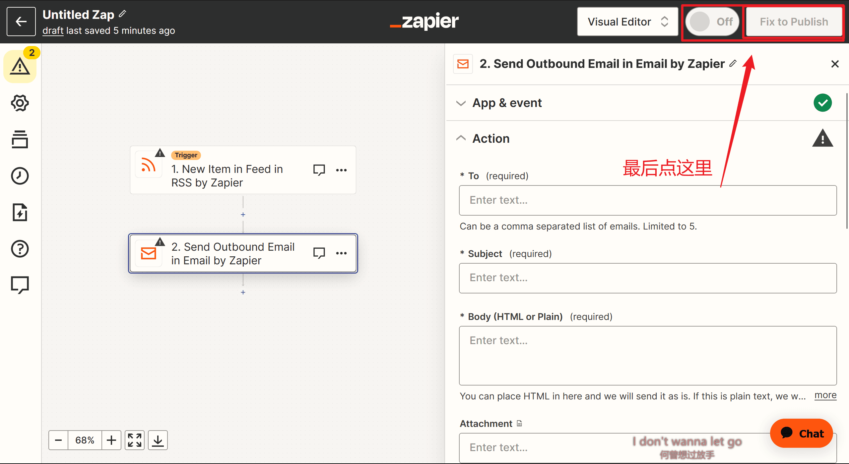
Task: Fit the canvas to view
Action: (x=135, y=440)
